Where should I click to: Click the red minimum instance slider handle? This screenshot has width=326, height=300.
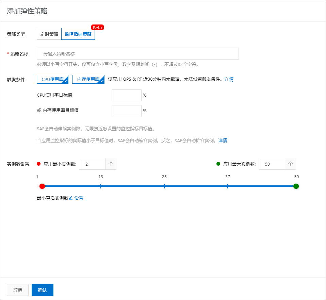[x=42, y=186]
